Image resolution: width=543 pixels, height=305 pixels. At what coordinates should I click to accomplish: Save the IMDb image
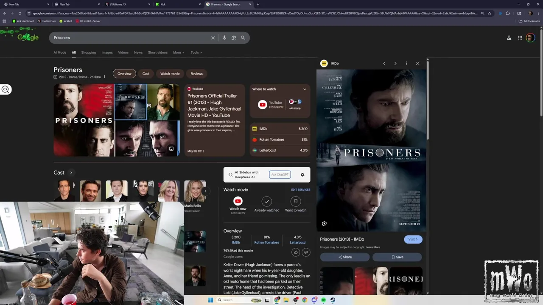click(x=397, y=257)
